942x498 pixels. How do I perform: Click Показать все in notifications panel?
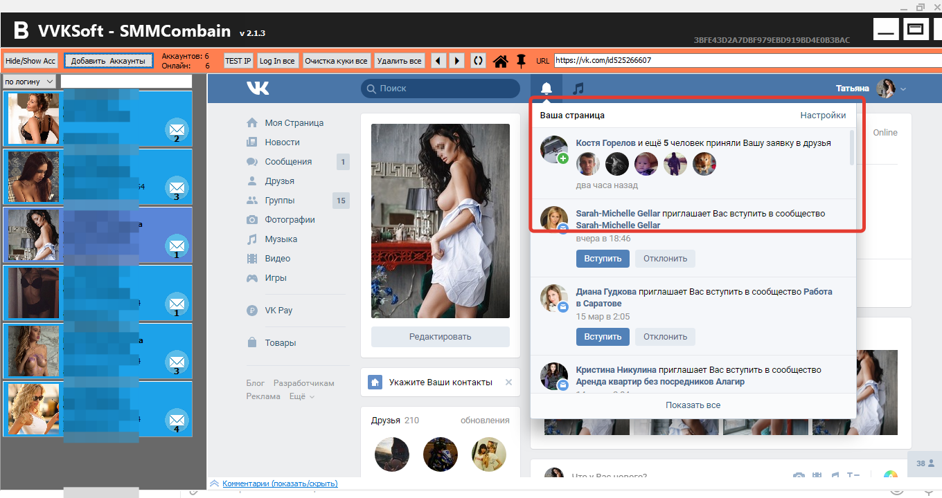coord(693,405)
